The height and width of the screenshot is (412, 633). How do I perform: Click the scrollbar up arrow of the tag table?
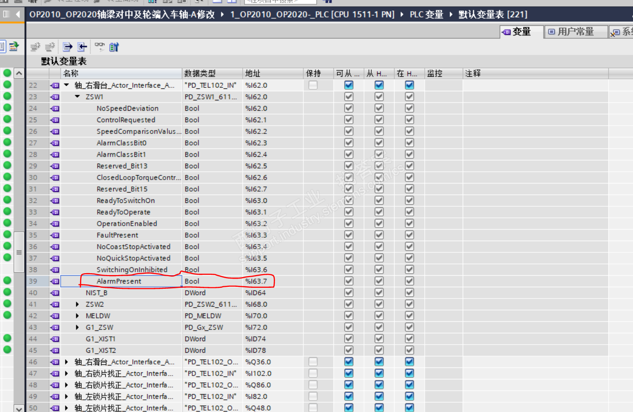(x=19, y=73)
